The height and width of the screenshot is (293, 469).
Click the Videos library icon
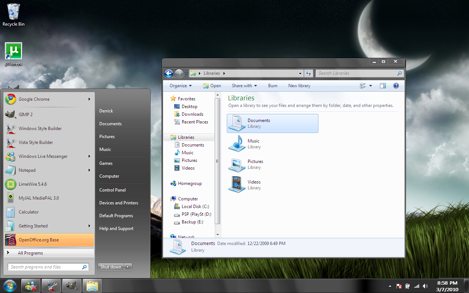click(x=236, y=185)
